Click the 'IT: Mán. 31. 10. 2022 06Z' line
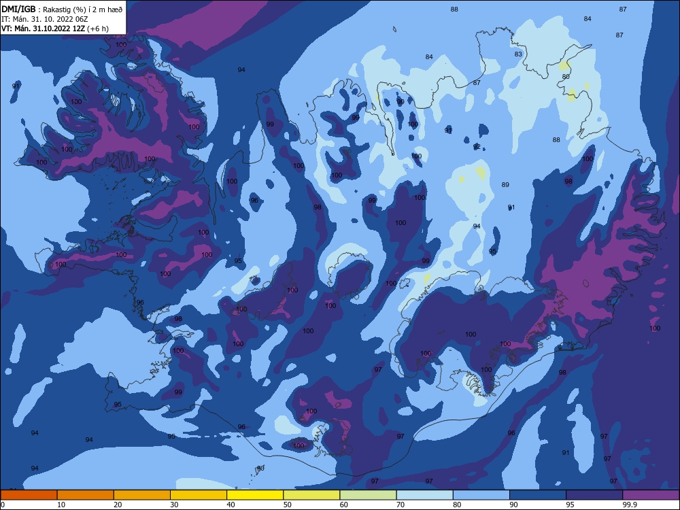This screenshot has height=510, width=680. pos(45,19)
